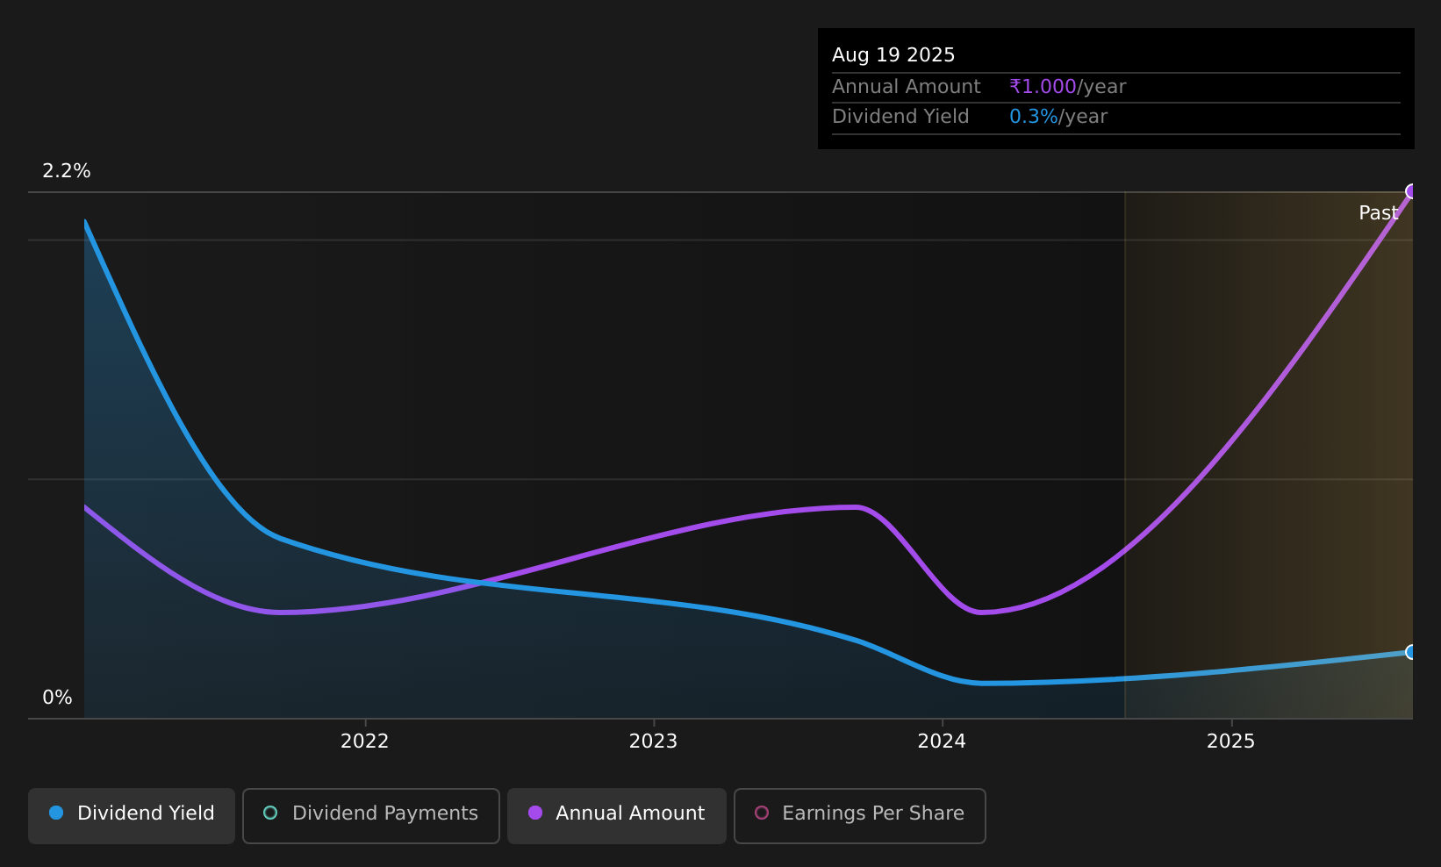
Task: Click the 0% y-axis label
Action: [57, 698]
